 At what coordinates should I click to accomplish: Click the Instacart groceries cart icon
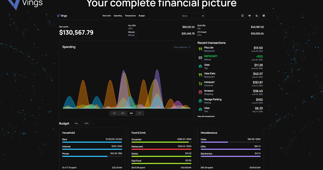click(200, 84)
